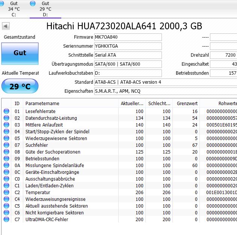Select the Ausschaltungsabbrüche parameter name
The width and height of the screenshot is (237, 235).
point(50,179)
